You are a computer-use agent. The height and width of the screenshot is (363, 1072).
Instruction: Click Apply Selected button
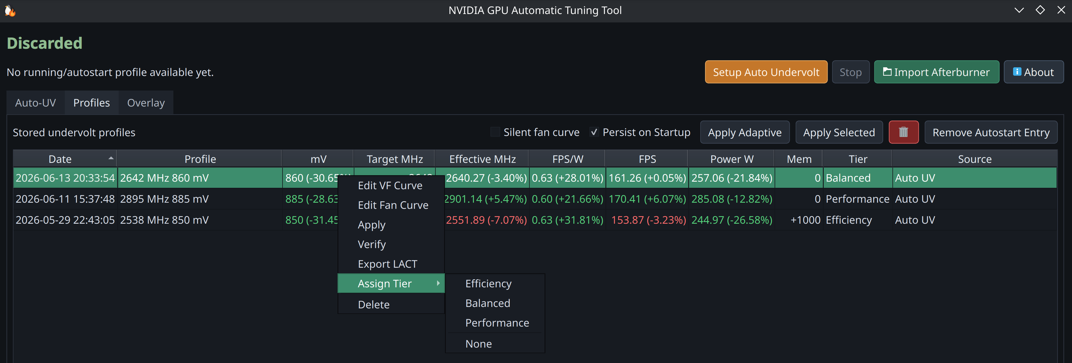click(839, 132)
